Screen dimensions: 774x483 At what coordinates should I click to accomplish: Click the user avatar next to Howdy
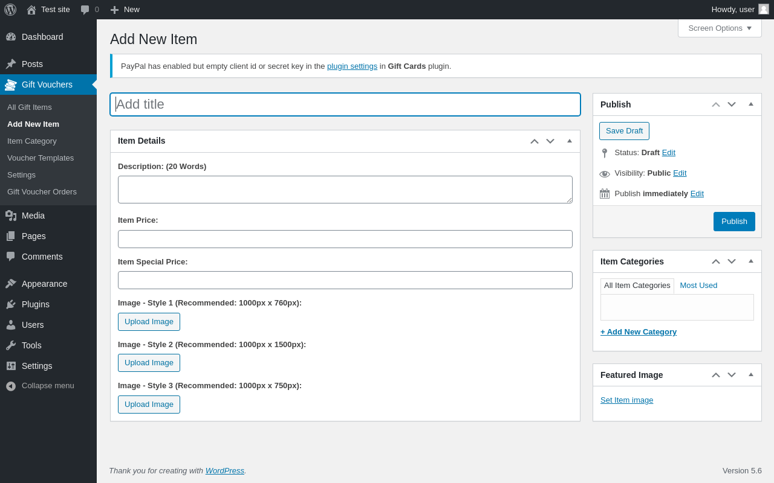(764, 9)
